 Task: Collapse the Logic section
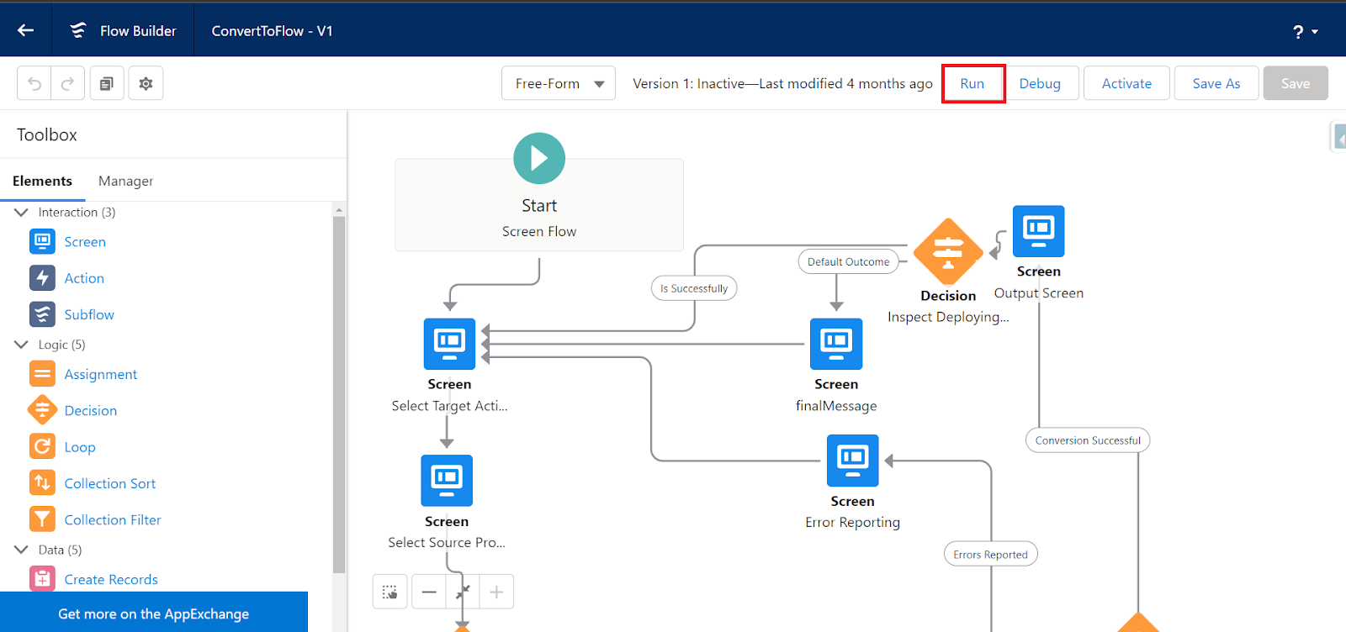tap(21, 345)
